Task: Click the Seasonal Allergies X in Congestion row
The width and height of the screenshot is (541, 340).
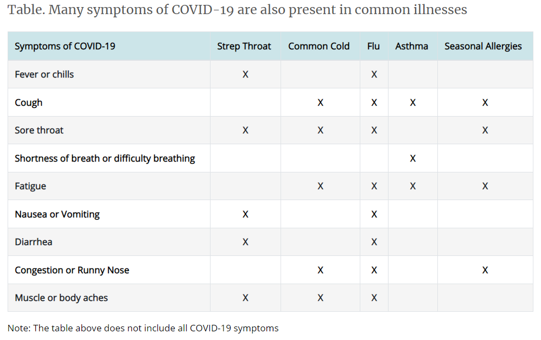Action: [x=485, y=270]
